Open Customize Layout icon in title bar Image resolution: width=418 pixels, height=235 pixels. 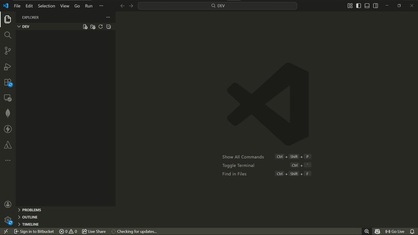350,6
